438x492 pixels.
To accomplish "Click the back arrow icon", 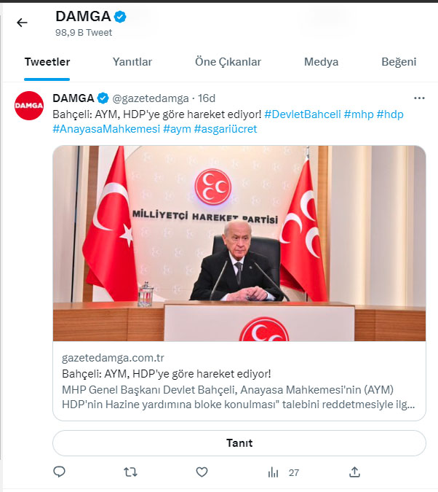I will [22, 23].
